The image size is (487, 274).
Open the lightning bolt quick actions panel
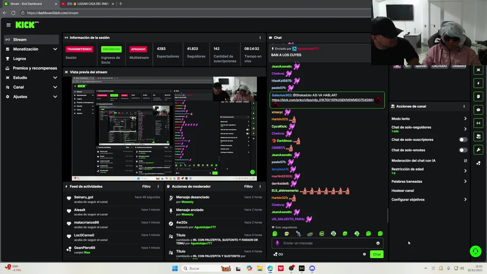(479, 83)
